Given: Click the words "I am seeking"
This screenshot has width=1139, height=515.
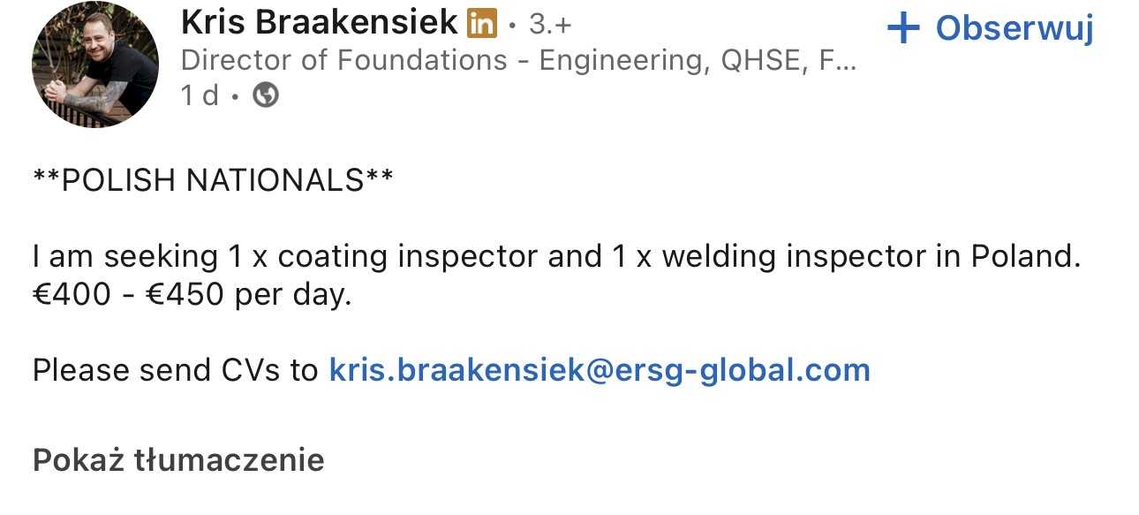Looking at the screenshot, I should pyautogui.click(x=126, y=257).
